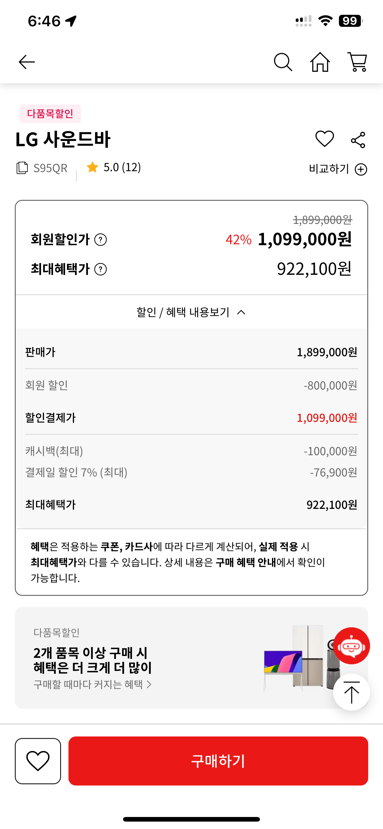Tap the red 구매하기 button
This screenshot has height=829, width=383.
[x=218, y=761]
